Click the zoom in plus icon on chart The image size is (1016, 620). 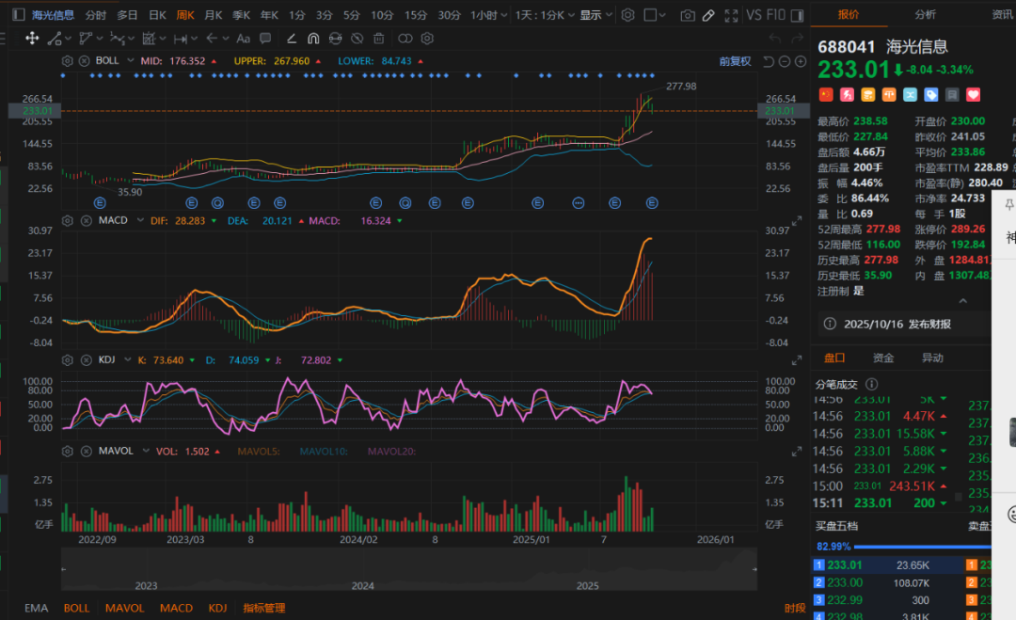pyautogui.click(x=801, y=61)
